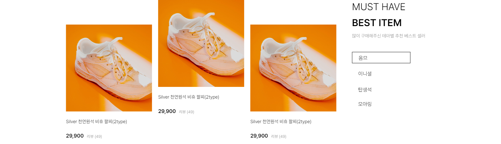The image size is (501, 144).
Task: Choose the 모아링 tab
Action: tap(365, 104)
